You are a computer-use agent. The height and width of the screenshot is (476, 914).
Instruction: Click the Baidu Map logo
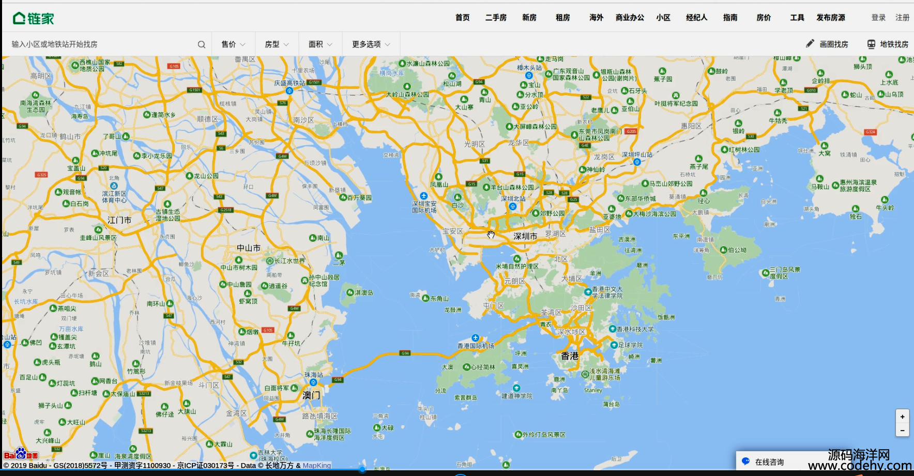[21, 454]
